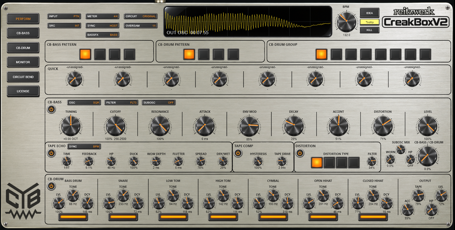Click the CB-BASS TUNING knob
Screen dimensions: 455x230
[x=71, y=126]
